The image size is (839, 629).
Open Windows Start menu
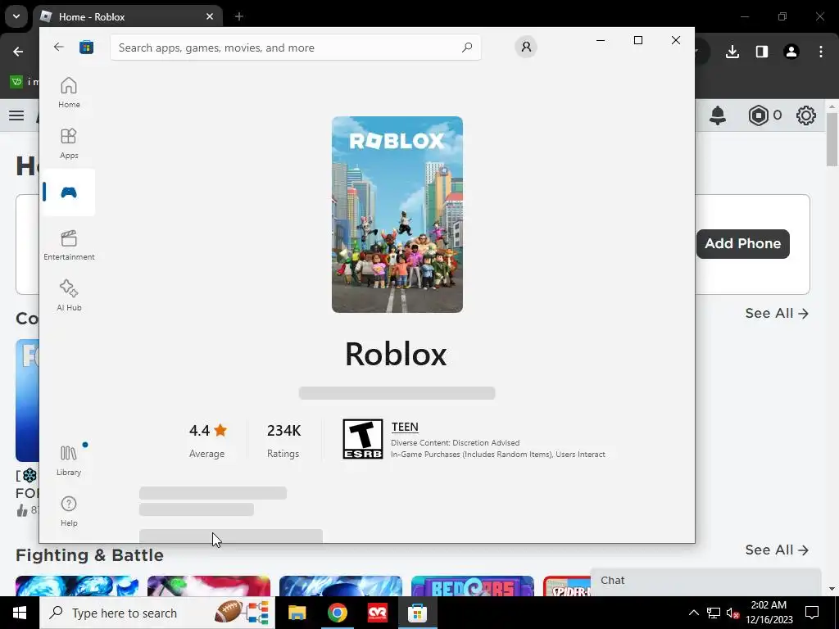(x=20, y=613)
